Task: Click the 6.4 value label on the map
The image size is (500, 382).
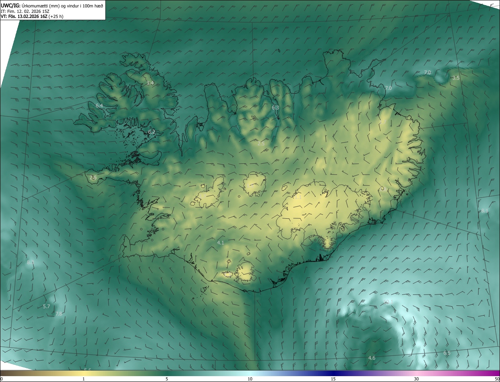Action: tap(99, 106)
